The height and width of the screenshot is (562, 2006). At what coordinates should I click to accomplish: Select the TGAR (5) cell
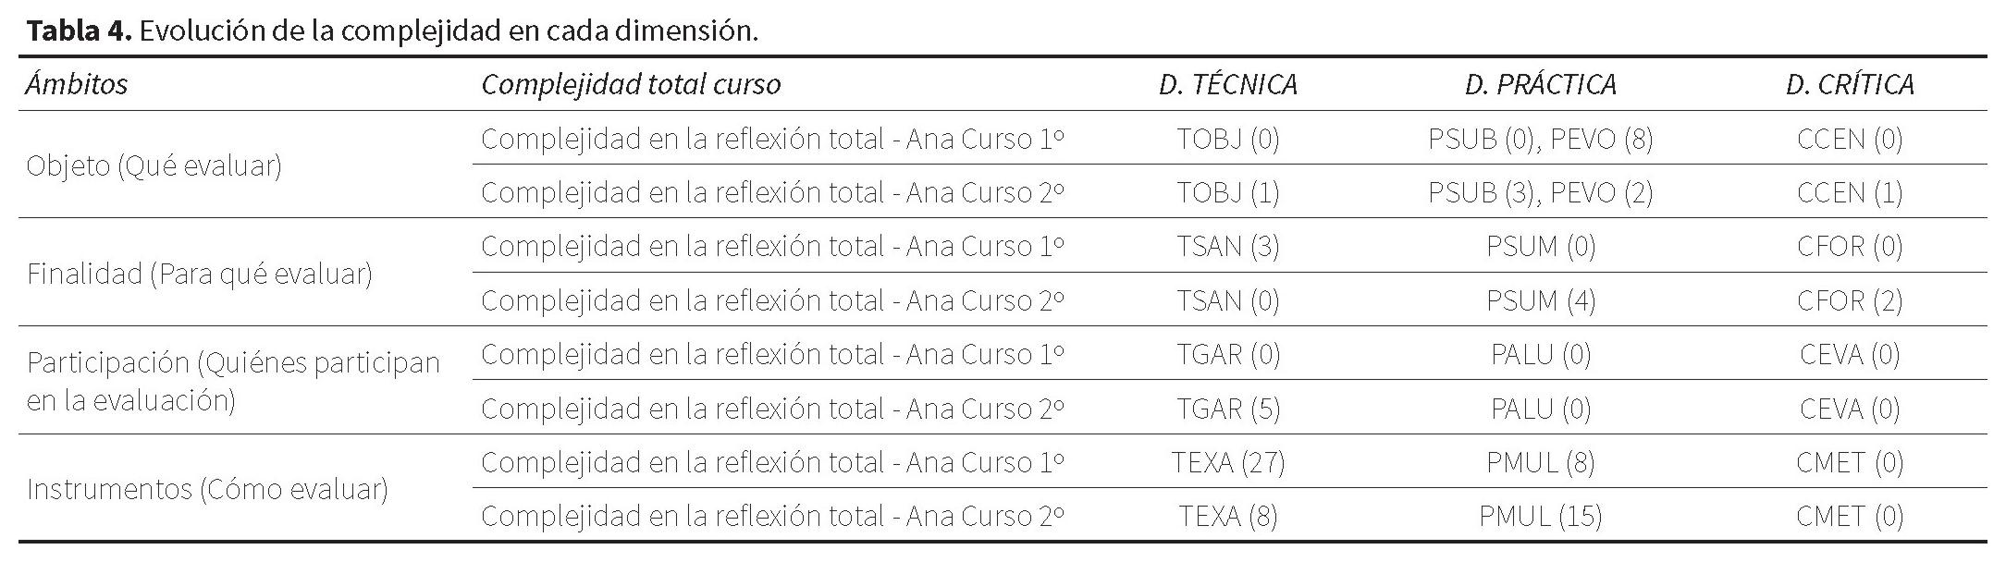pos(1227,409)
